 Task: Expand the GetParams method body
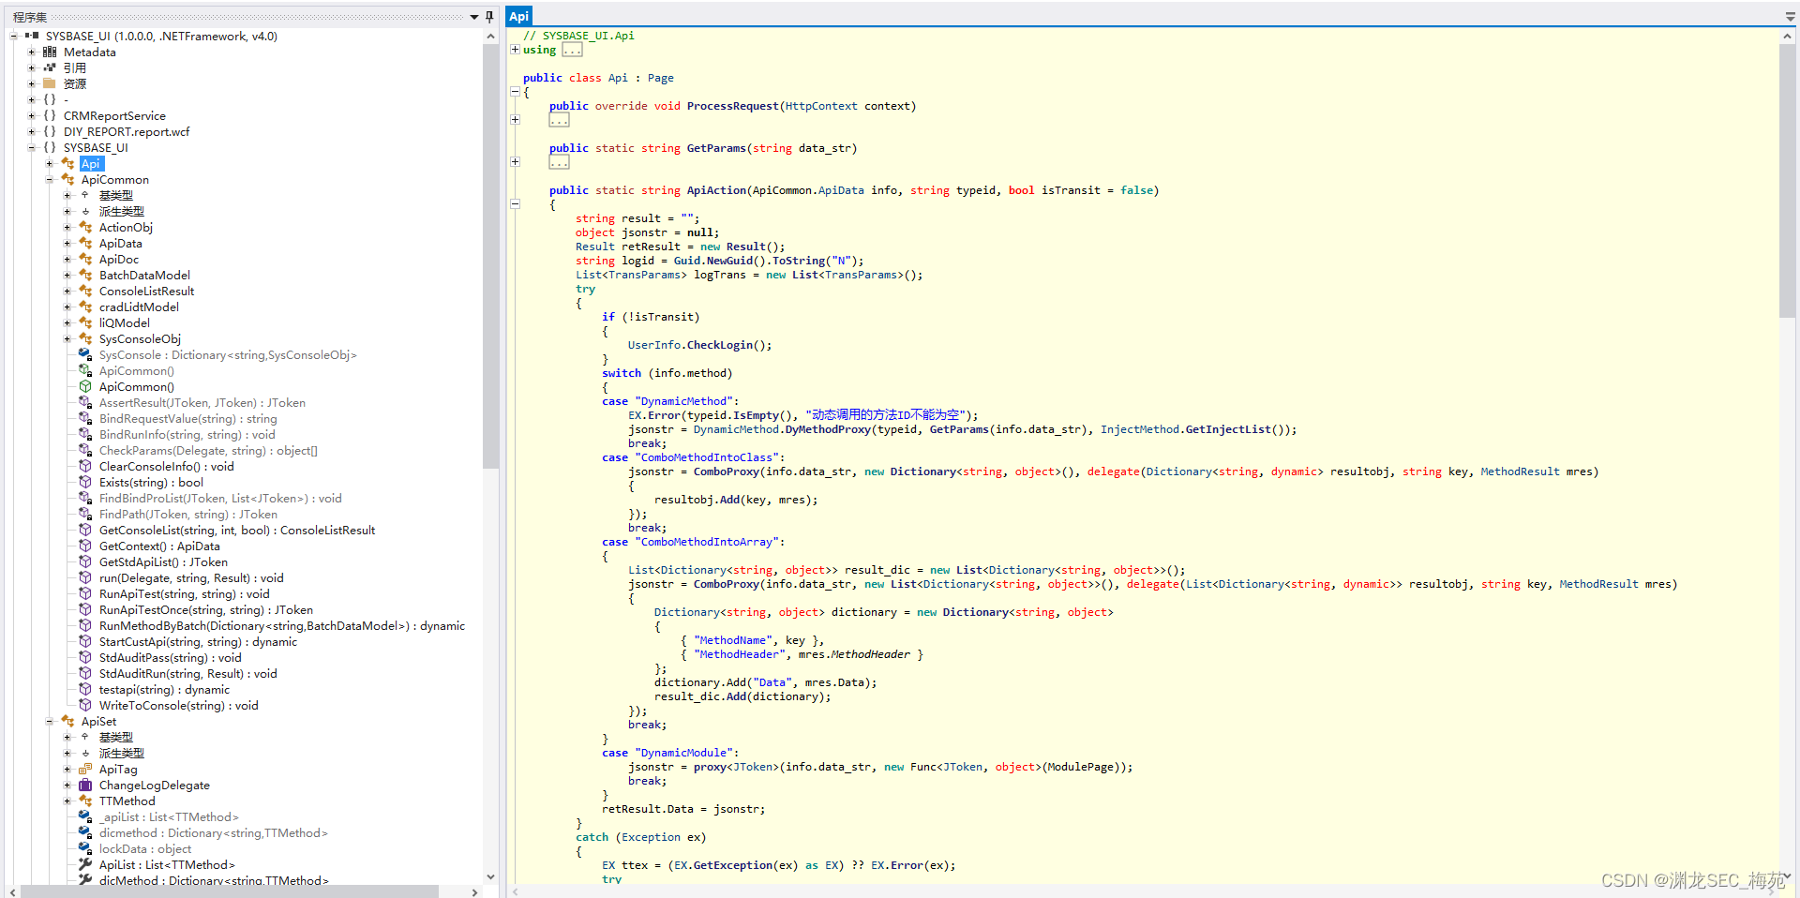pyautogui.click(x=515, y=162)
